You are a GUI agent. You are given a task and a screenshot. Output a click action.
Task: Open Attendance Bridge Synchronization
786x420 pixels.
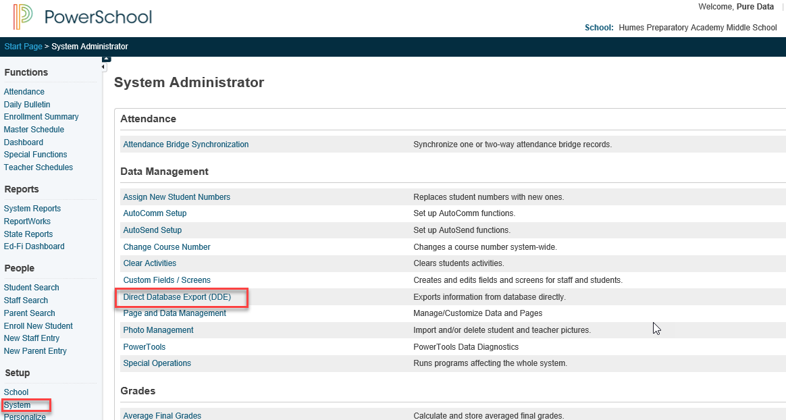click(185, 144)
